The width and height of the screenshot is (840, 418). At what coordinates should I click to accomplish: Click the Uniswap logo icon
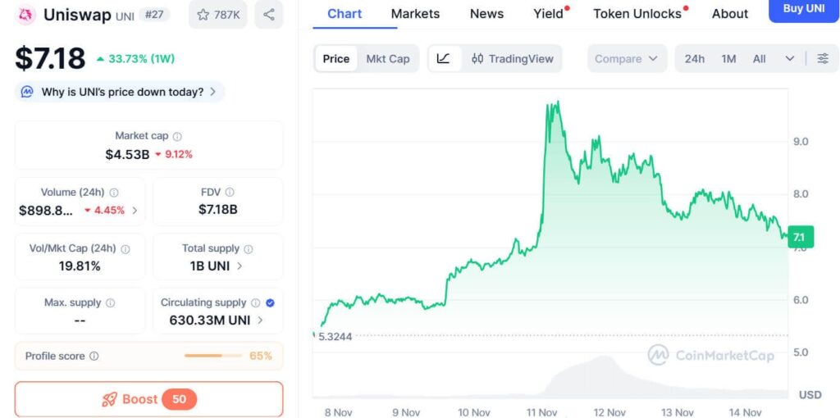click(x=26, y=15)
